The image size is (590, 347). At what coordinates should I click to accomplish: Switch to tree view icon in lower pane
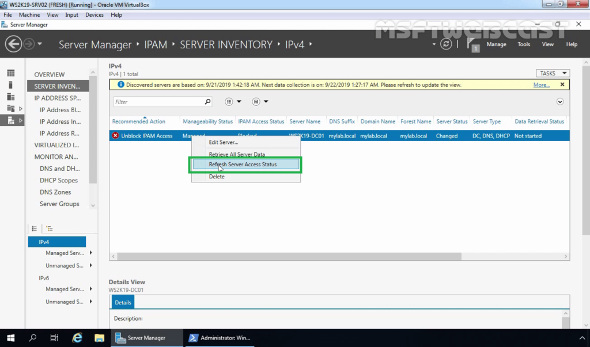[x=50, y=228]
